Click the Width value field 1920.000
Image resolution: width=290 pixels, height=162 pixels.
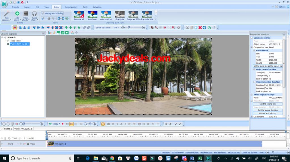coord(275,60)
